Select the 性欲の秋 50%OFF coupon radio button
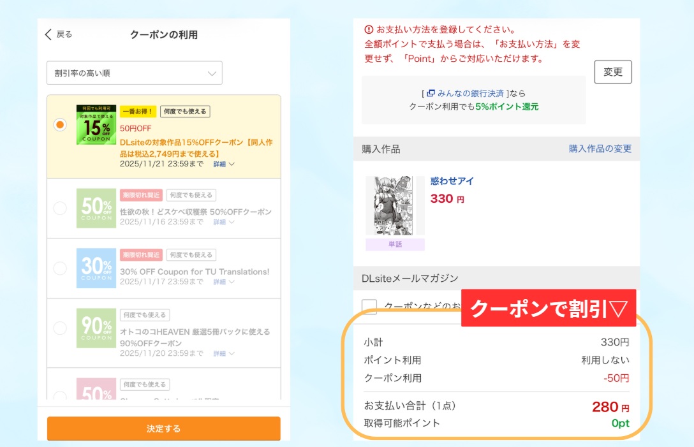 pyautogui.click(x=59, y=208)
